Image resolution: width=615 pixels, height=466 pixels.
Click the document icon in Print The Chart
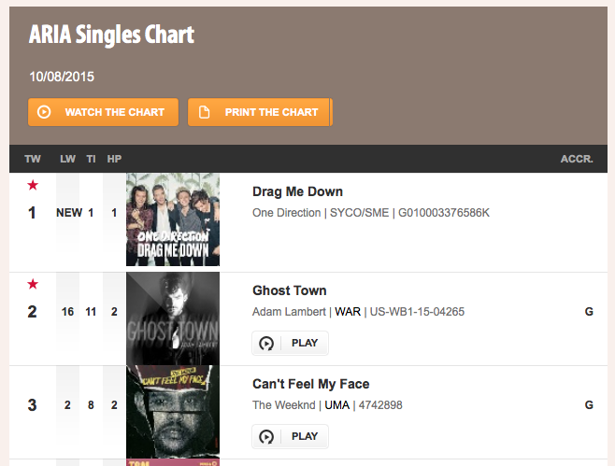(x=204, y=112)
